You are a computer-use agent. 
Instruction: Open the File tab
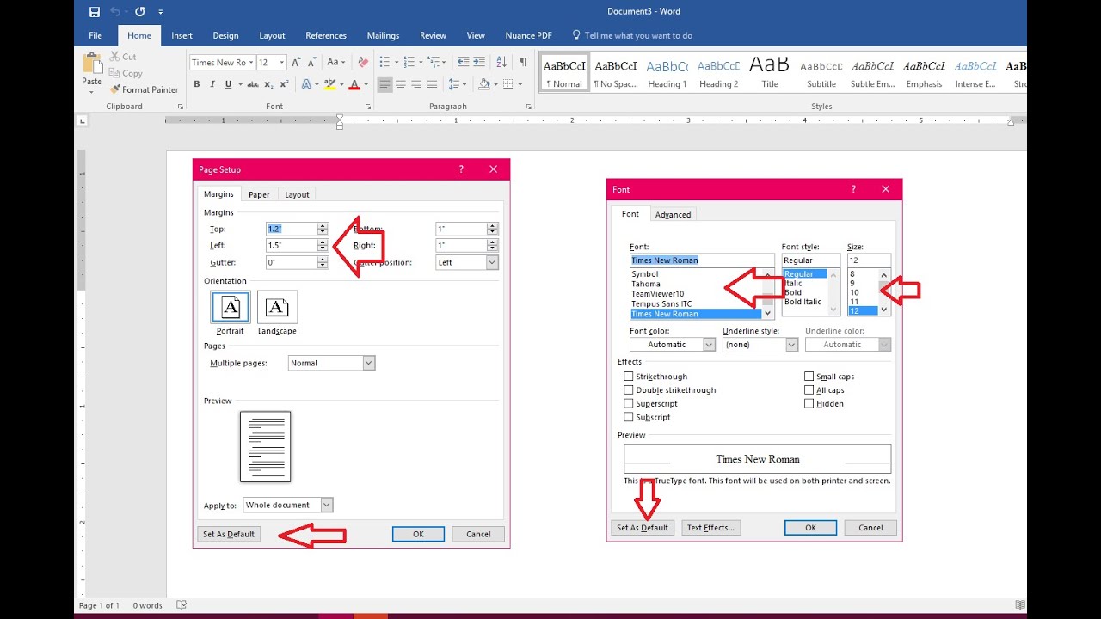pos(95,35)
